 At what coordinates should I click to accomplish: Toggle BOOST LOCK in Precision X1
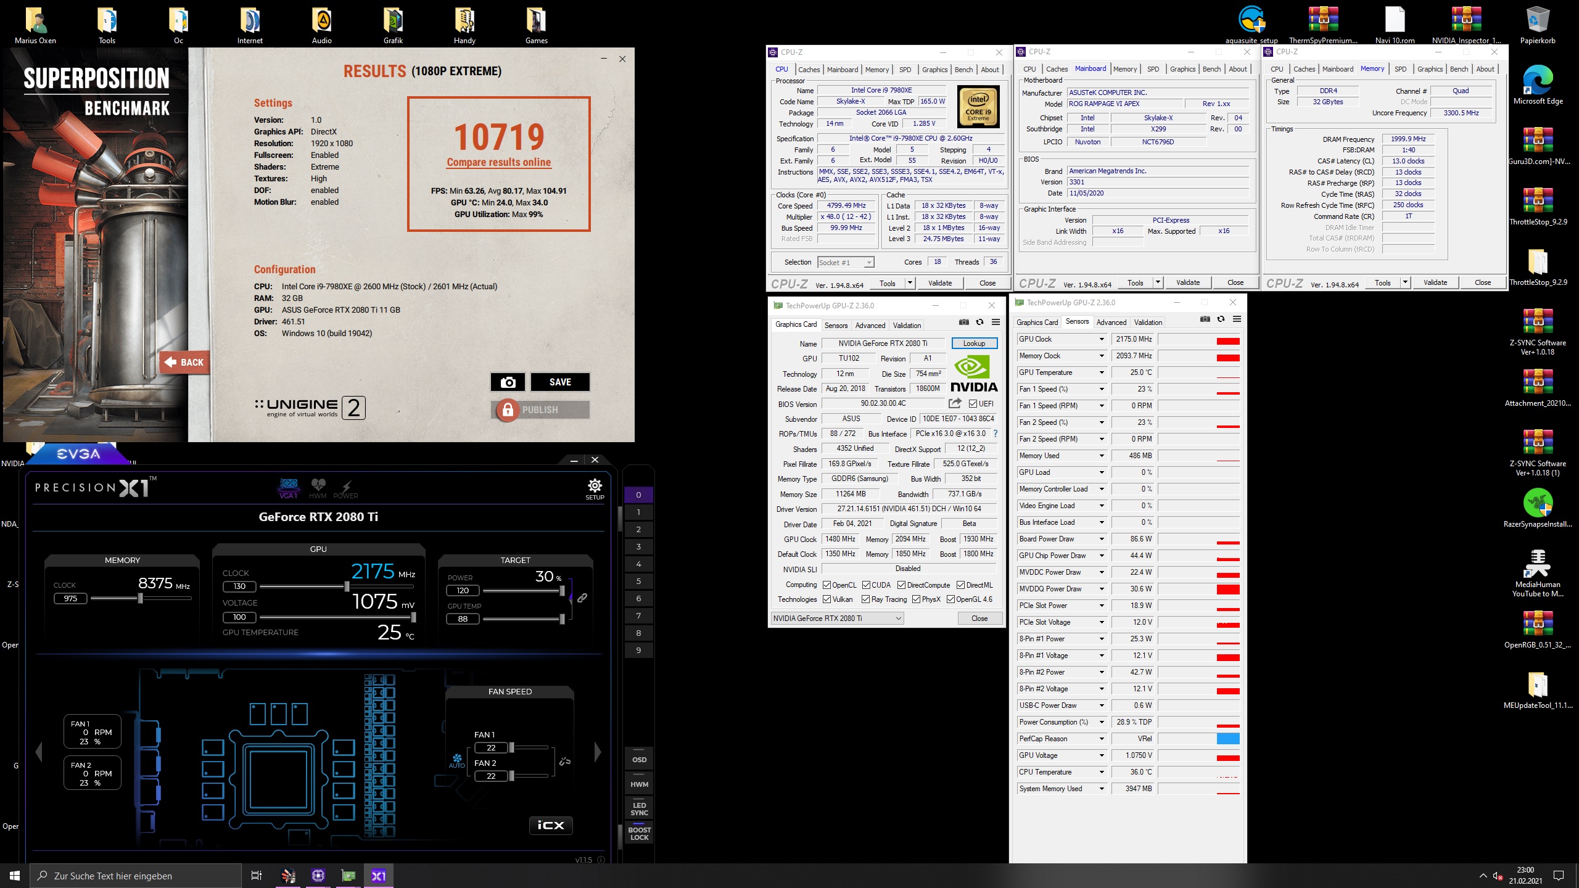tap(639, 834)
